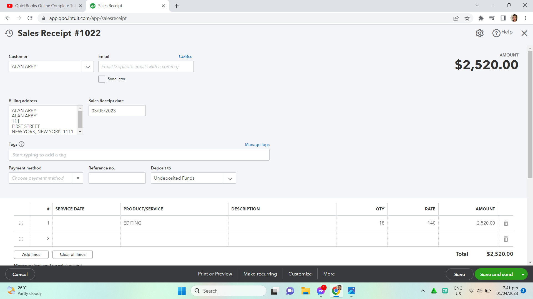Open the recent transactions history icon

(9, 33)
